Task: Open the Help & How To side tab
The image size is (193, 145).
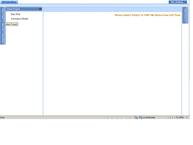Action: click(185, 15)
